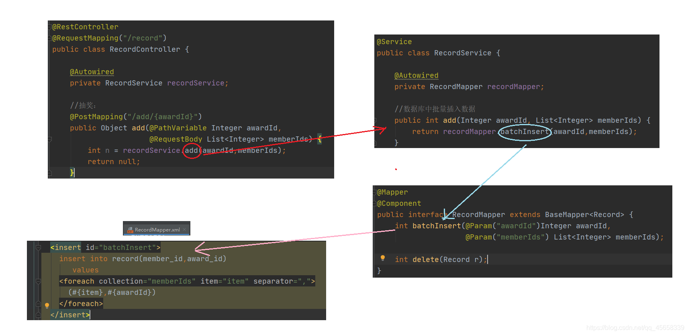Viewport: 688px width, 335px height.
Task: Collapse the <insert> tag fold marker
Action: coord(38,248)
